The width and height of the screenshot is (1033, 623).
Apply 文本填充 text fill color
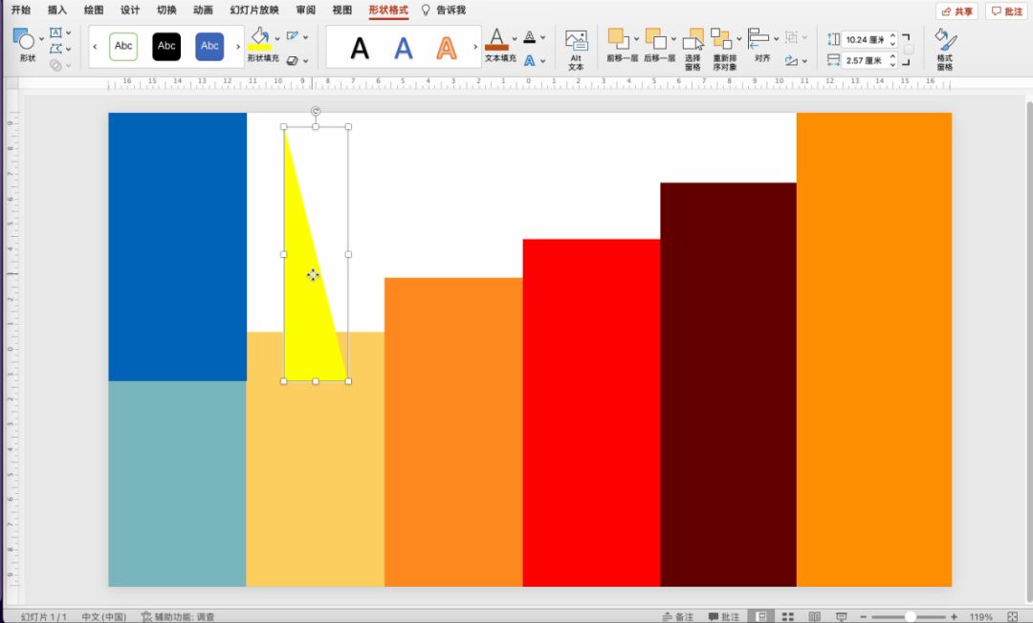(496, 39)
